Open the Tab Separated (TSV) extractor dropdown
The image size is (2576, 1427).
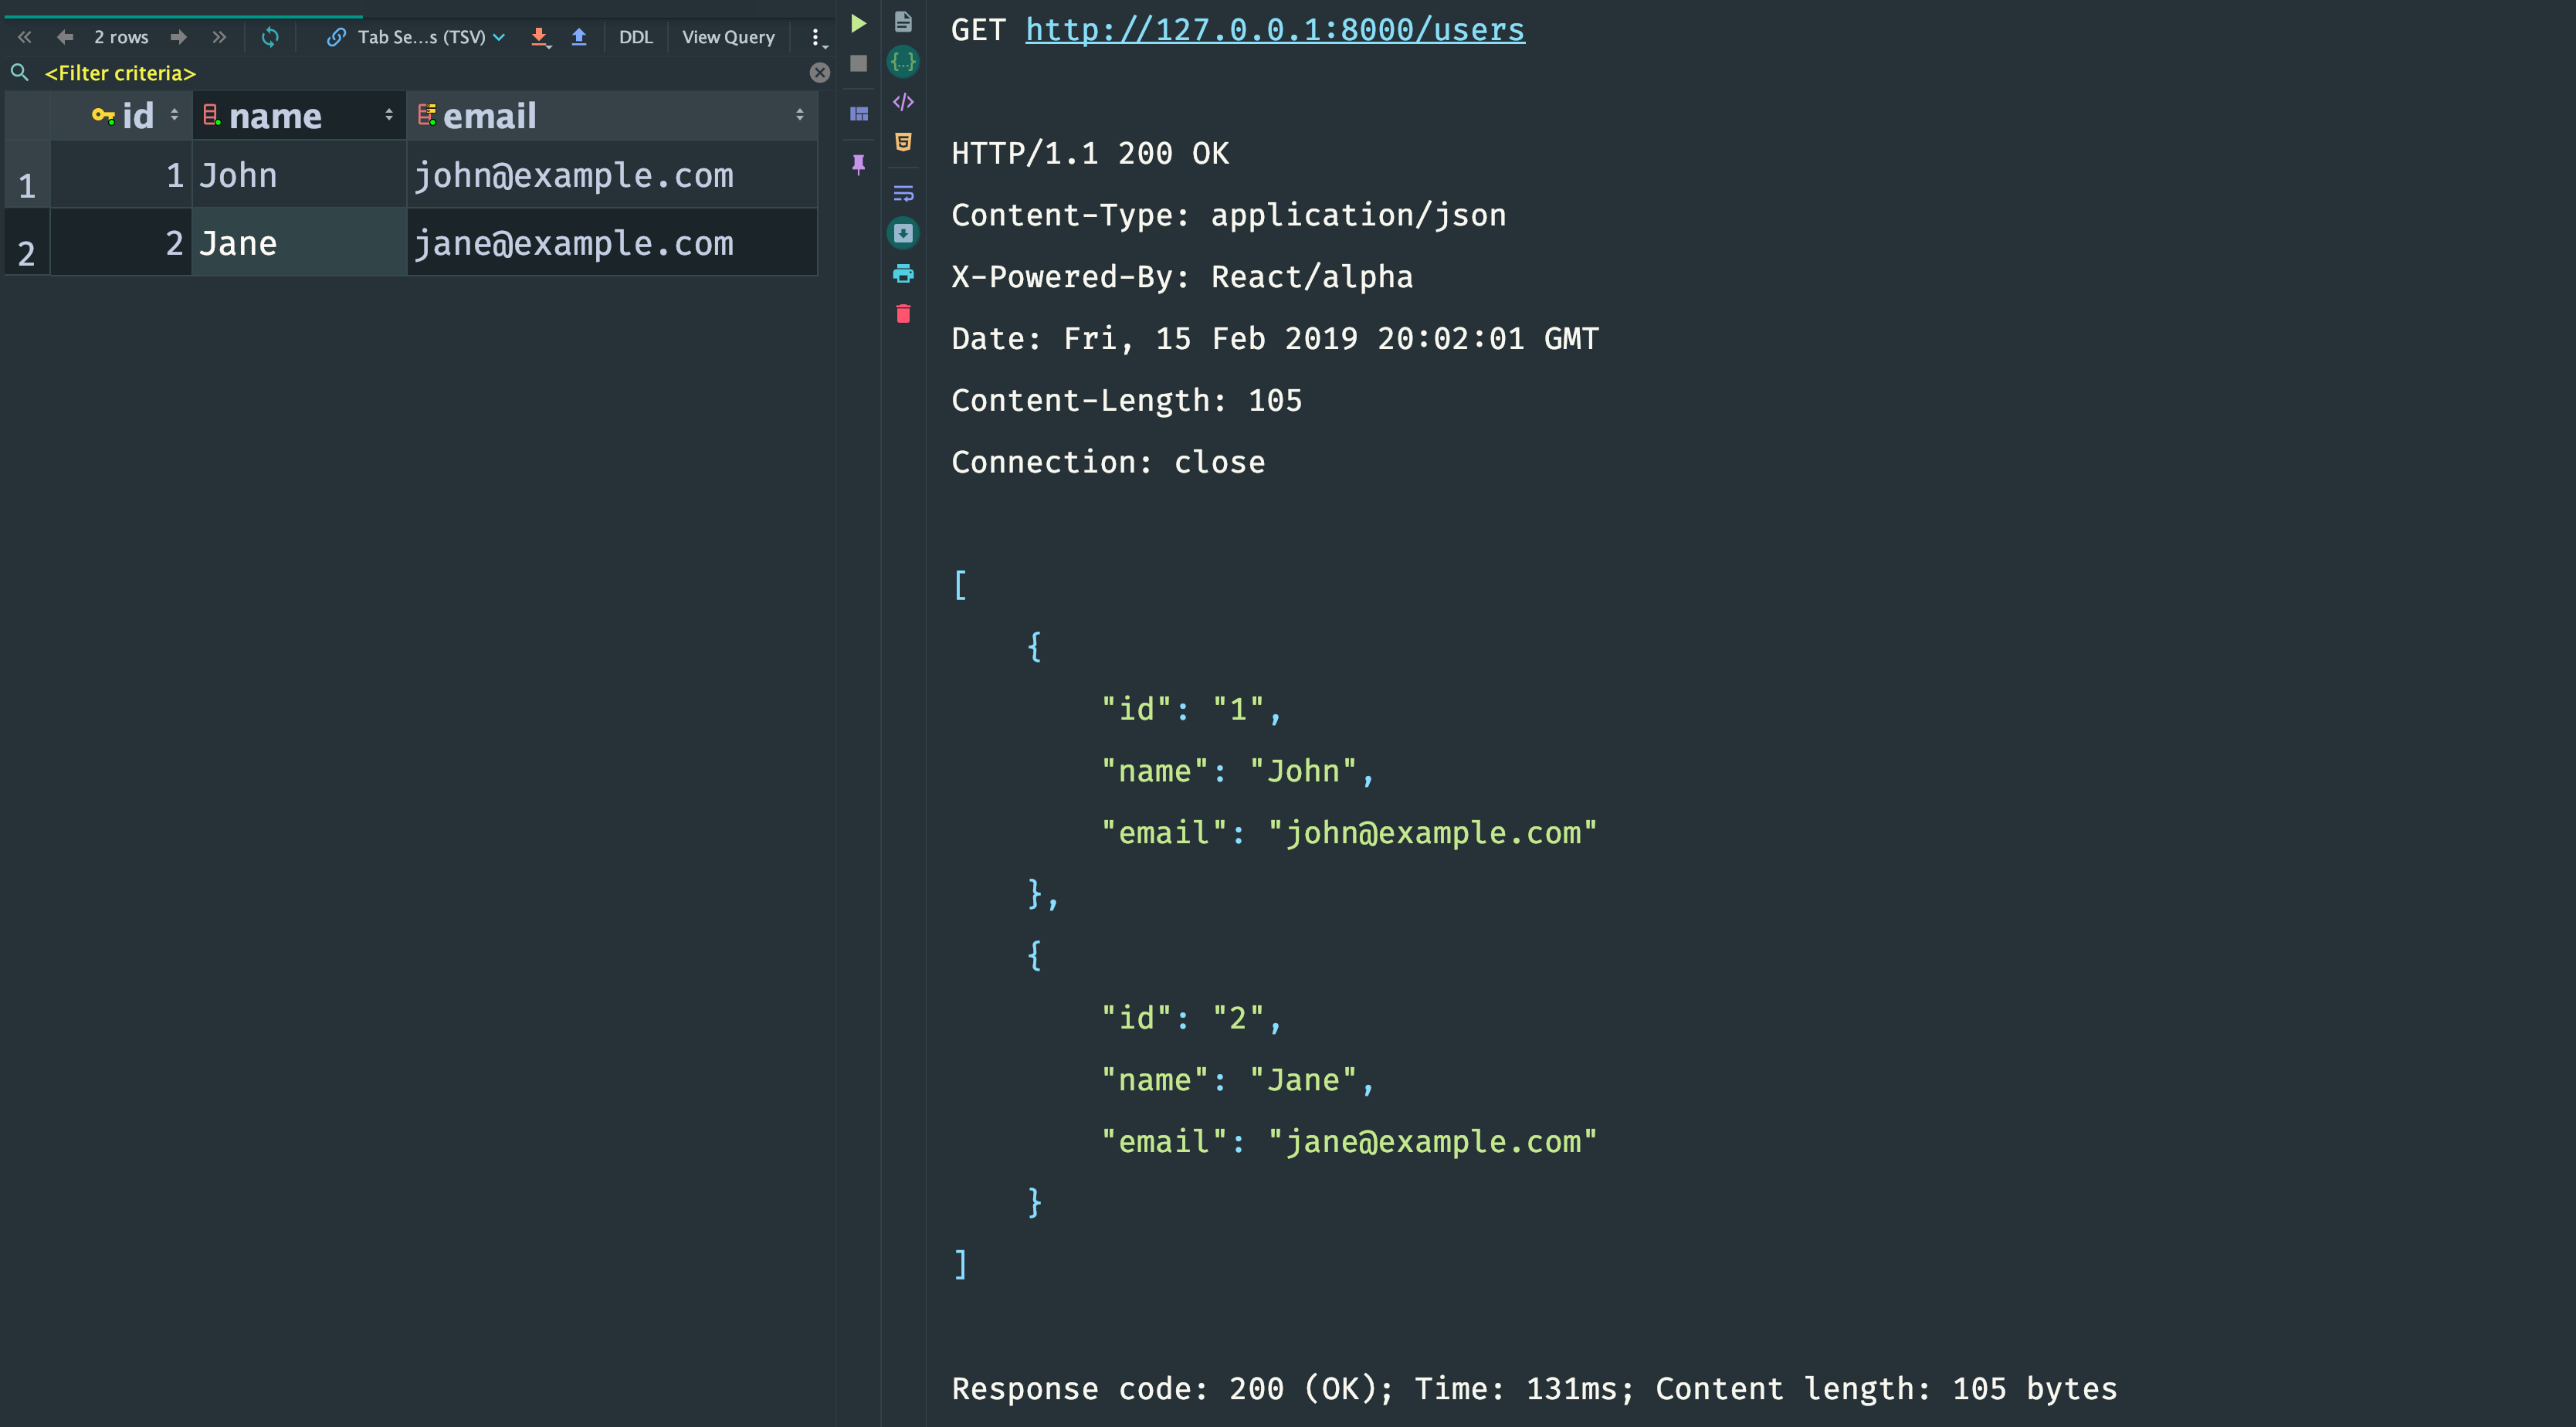point(431,37)
